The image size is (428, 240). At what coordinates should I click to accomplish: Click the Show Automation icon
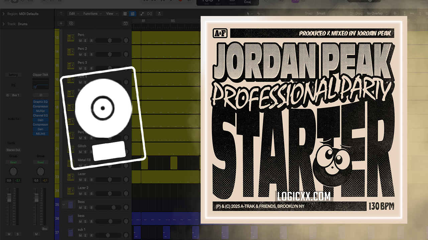pyautogui.click(x=142, y=14)
